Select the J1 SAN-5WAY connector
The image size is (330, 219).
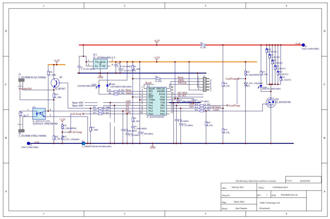(206, 83)
